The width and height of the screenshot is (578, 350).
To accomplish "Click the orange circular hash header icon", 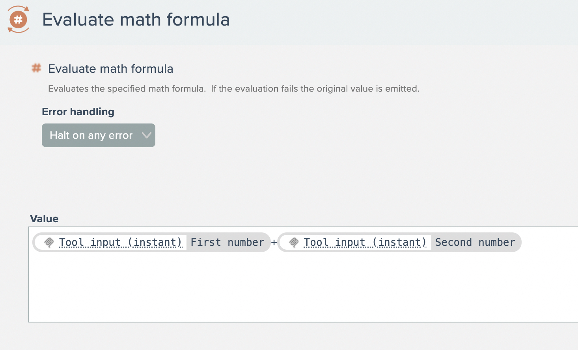I will pyautogui.click(x=18, y=19).
